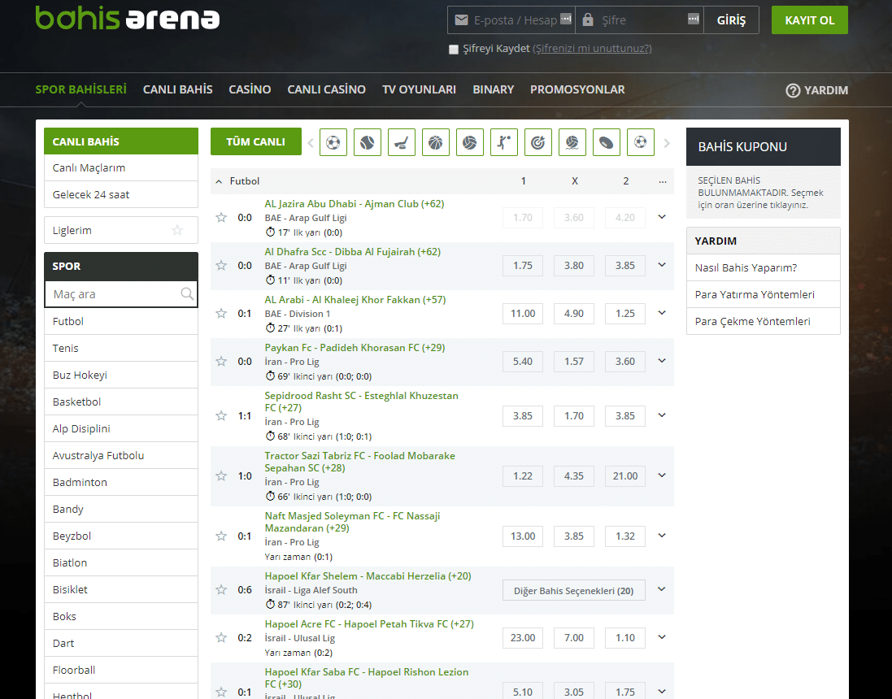Choose the basketball icon in the sport filter

(436, 142)
